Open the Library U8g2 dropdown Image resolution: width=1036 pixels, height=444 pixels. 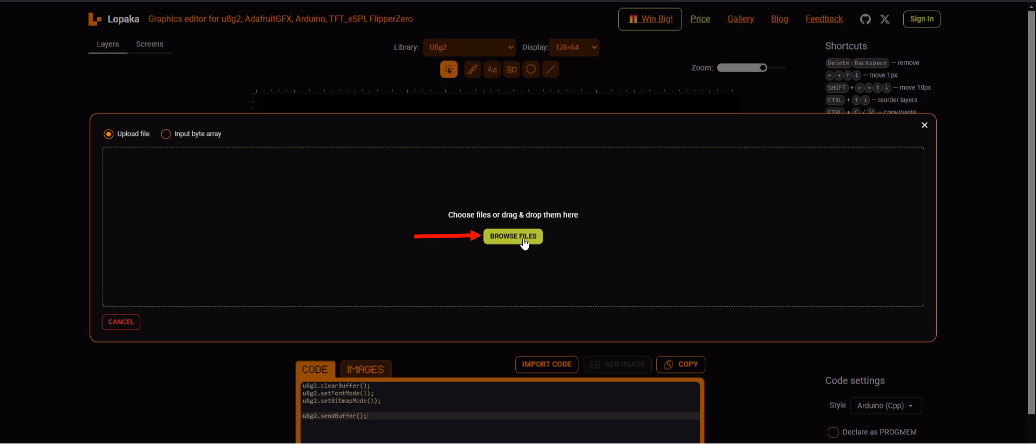[x=469, y=47]
